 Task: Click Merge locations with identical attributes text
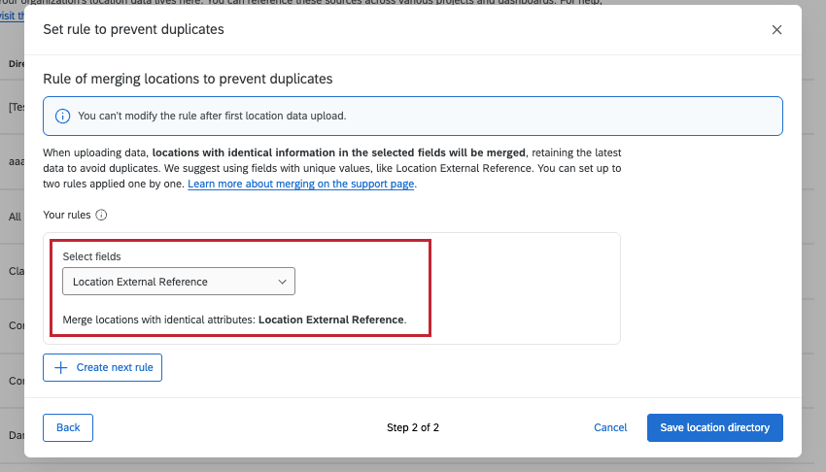tap(234, 320)
